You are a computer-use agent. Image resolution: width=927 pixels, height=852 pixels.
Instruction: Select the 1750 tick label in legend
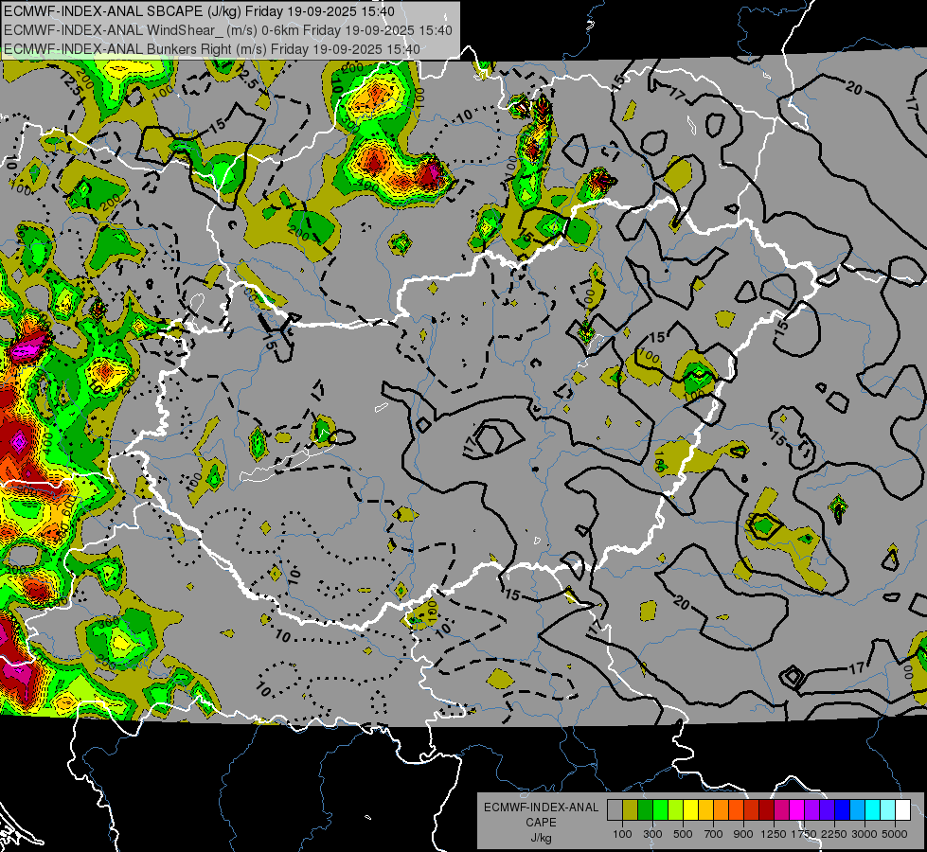805,834
